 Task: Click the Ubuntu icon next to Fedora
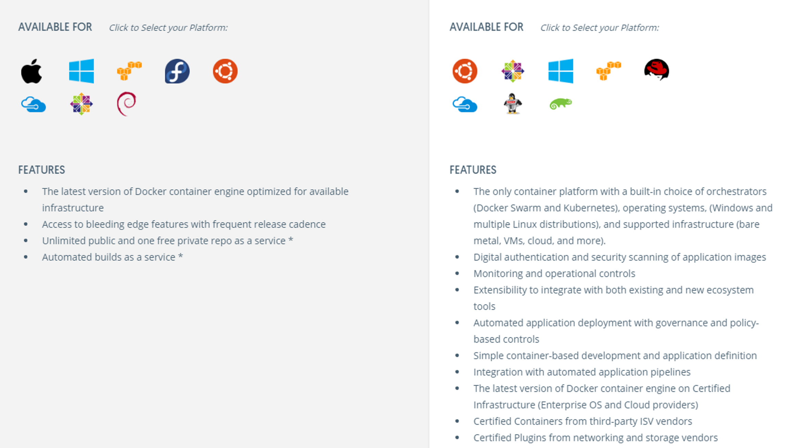click(225, 71)
